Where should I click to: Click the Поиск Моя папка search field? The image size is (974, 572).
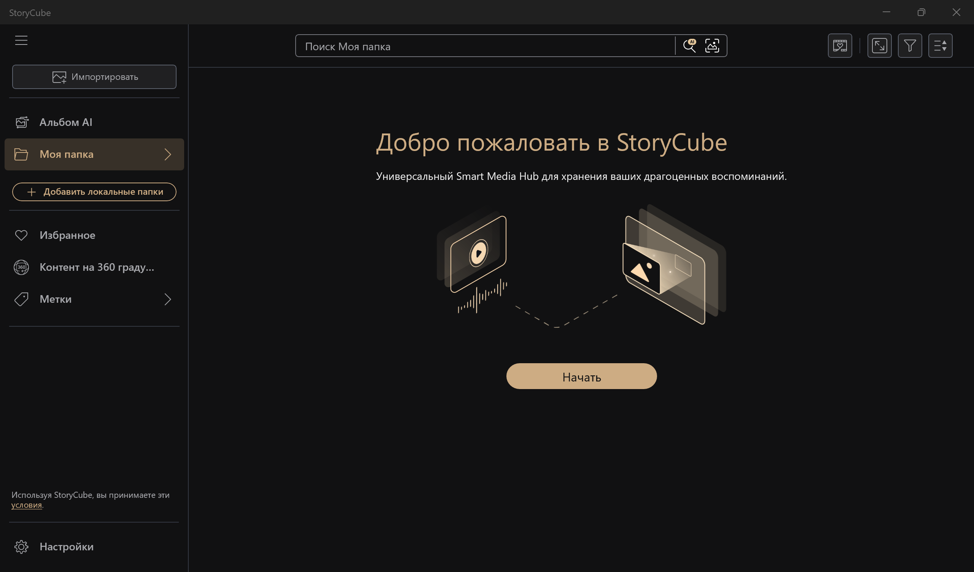[x=483, y=46]
